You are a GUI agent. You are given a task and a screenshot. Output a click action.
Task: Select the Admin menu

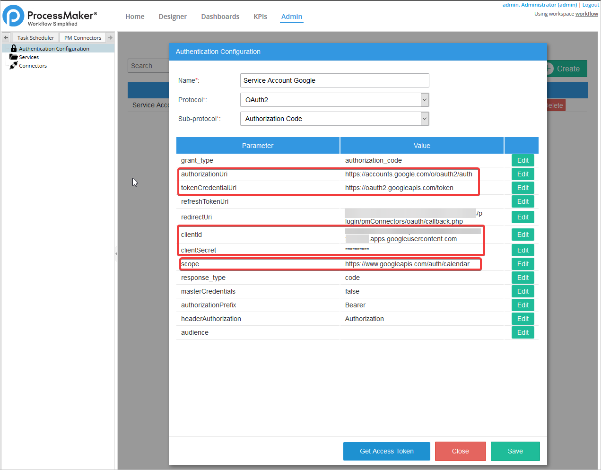(x=292, y=17)
